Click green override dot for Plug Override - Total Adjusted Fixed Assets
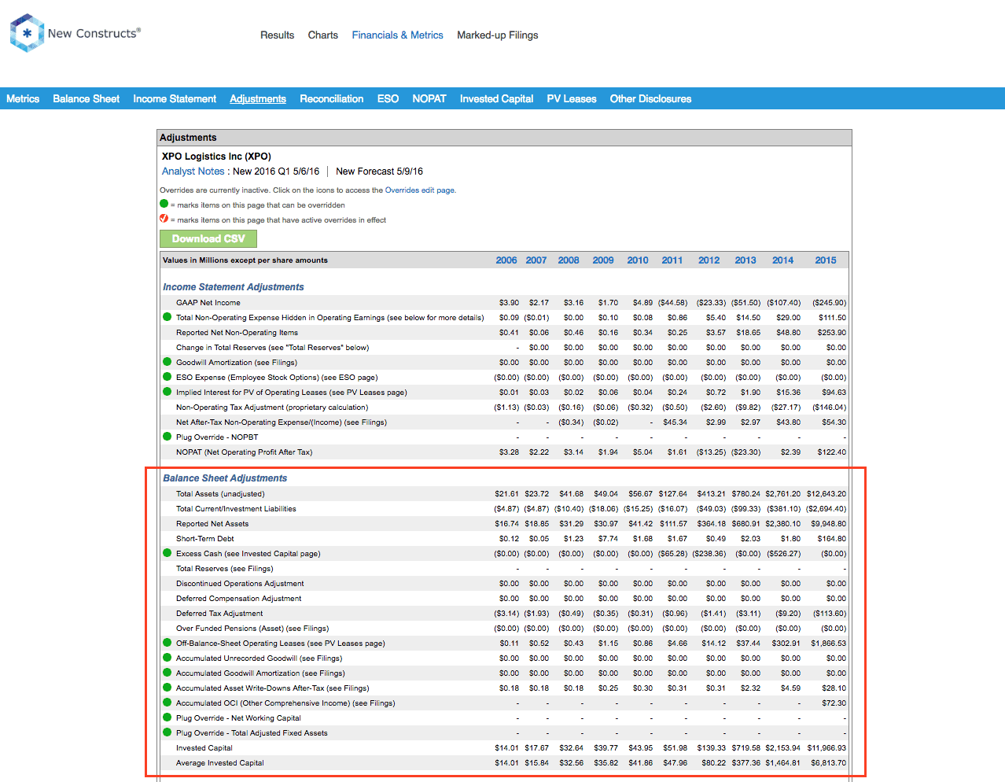 167,732
